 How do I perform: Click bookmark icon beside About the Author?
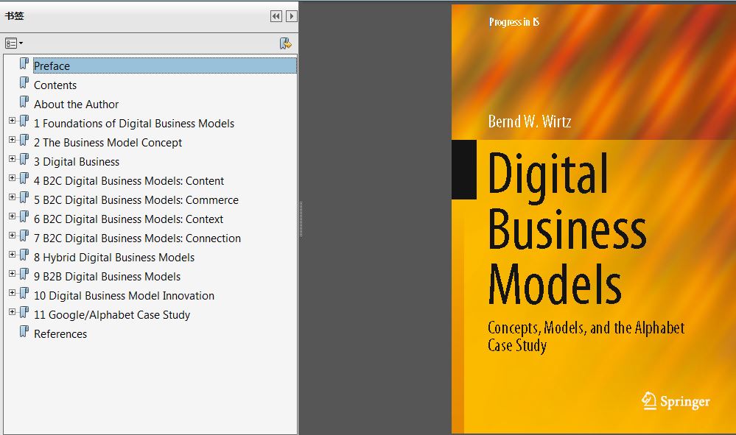24,102
